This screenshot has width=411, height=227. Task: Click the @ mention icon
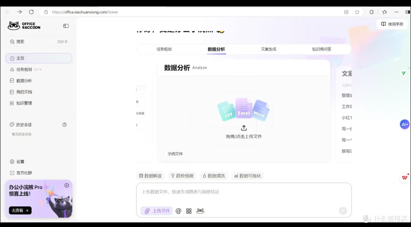pyautogui.click(x=178, y=211)
